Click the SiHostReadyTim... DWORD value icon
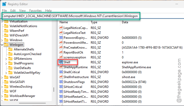 [61, 92]
